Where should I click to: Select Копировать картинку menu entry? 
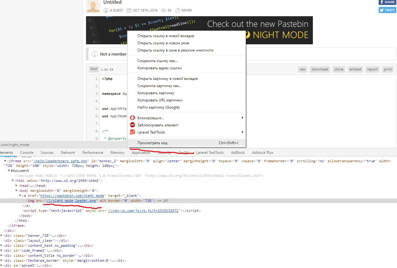(187, 93)
